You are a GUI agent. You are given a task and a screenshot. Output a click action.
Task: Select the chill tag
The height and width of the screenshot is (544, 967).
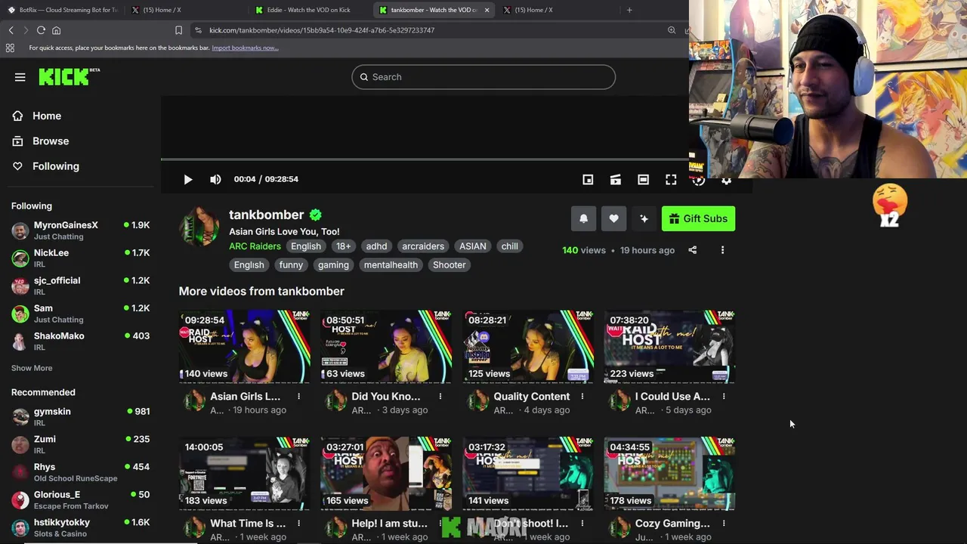(510, 246)
